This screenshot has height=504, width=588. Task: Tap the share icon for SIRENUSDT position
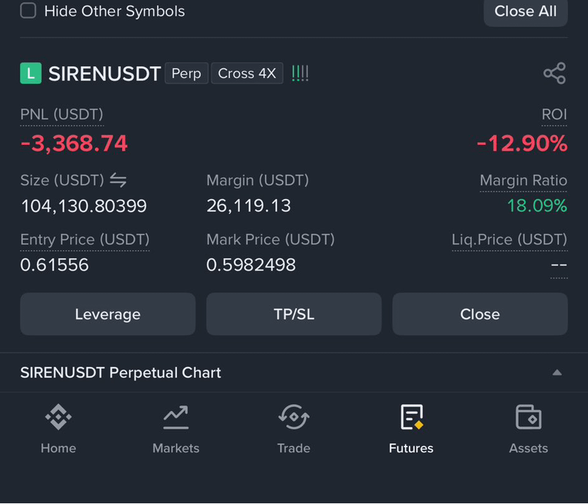tap(555, 73)
